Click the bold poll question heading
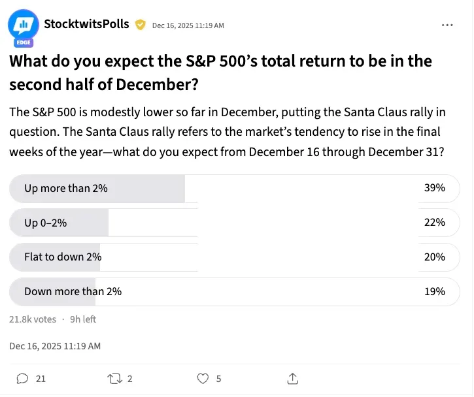The height and width of the screenshot is (397, 474). point(220,72)
